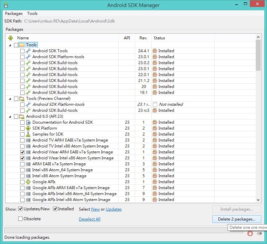The image size is (267, 244).
Task: Click the SDK Manager app icon in title bar
Action: (x=6, y=5)
